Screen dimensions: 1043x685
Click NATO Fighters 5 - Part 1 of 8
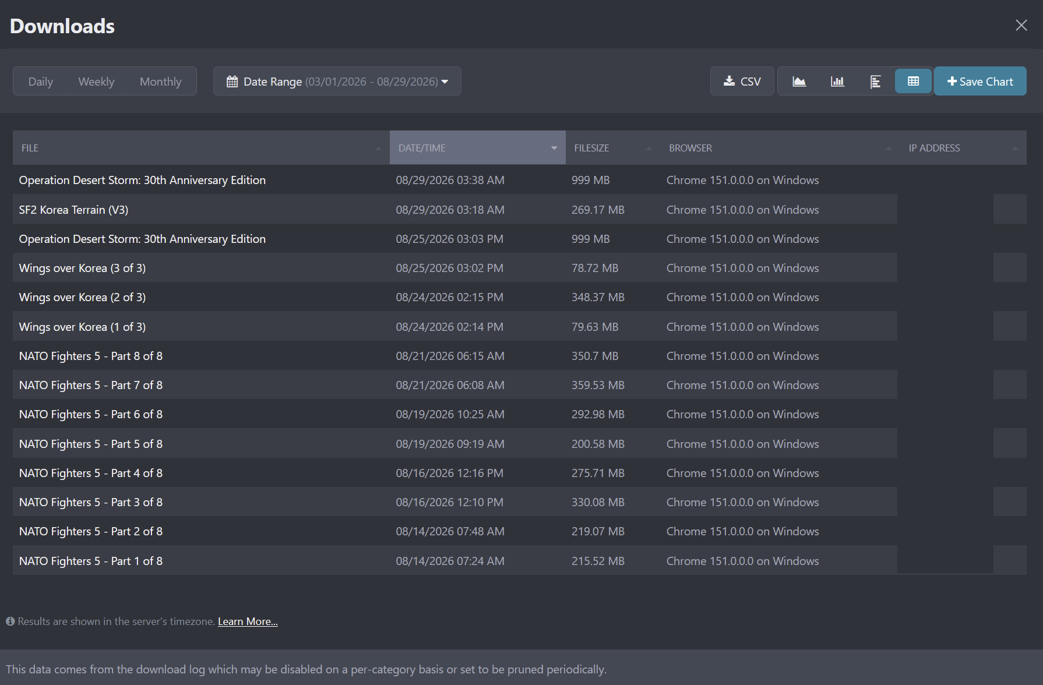point(91,561)
